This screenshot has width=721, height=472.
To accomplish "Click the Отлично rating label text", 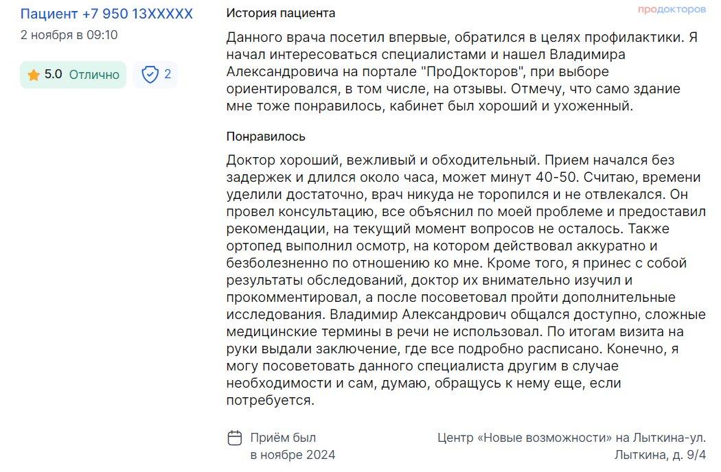I will pyautogui.click(x=94, y=75).
